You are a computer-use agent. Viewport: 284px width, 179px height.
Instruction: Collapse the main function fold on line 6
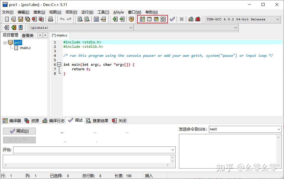click(x=59, y=64)
